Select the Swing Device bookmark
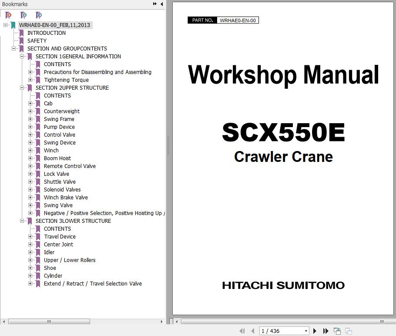The height and width of the screenshot is (336, 396). [x=60, y=142]
